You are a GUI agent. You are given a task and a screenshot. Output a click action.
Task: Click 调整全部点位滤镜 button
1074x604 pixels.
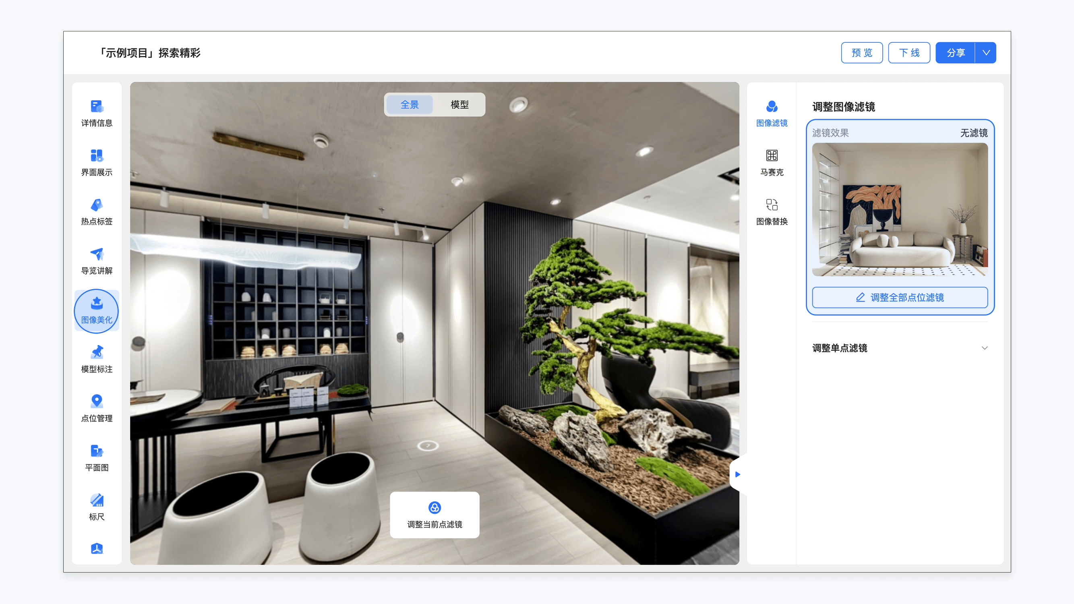click(x=900, y=297)
